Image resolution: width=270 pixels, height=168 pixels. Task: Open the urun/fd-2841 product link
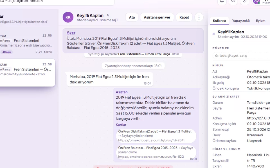[x=151, y=140]
